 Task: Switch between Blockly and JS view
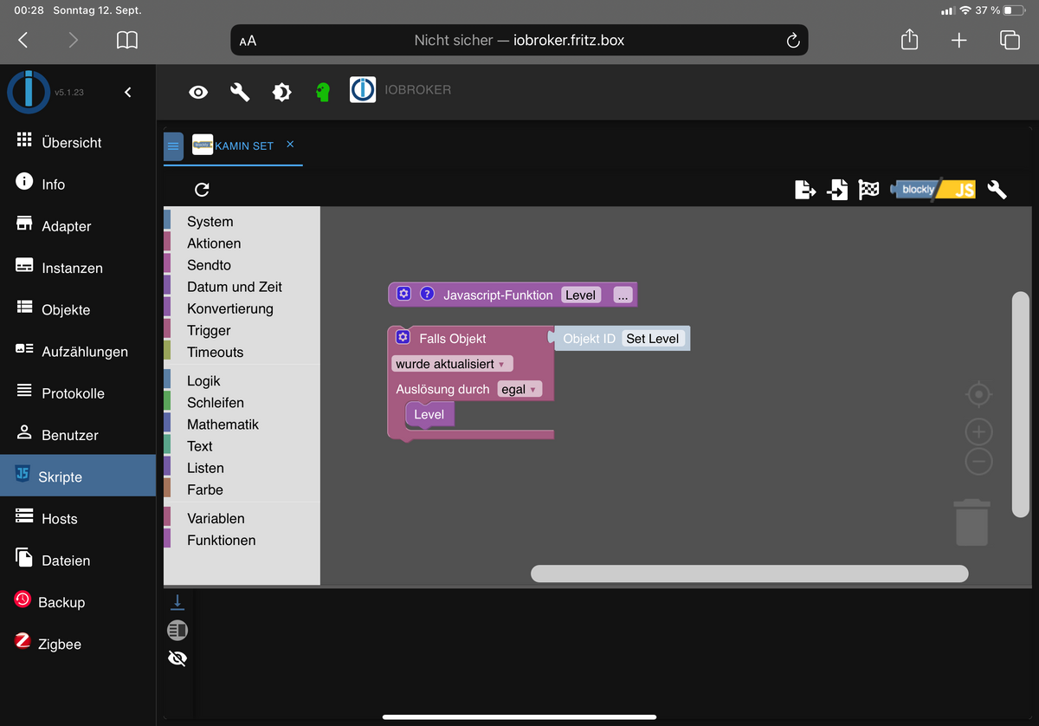pos(934,190)
